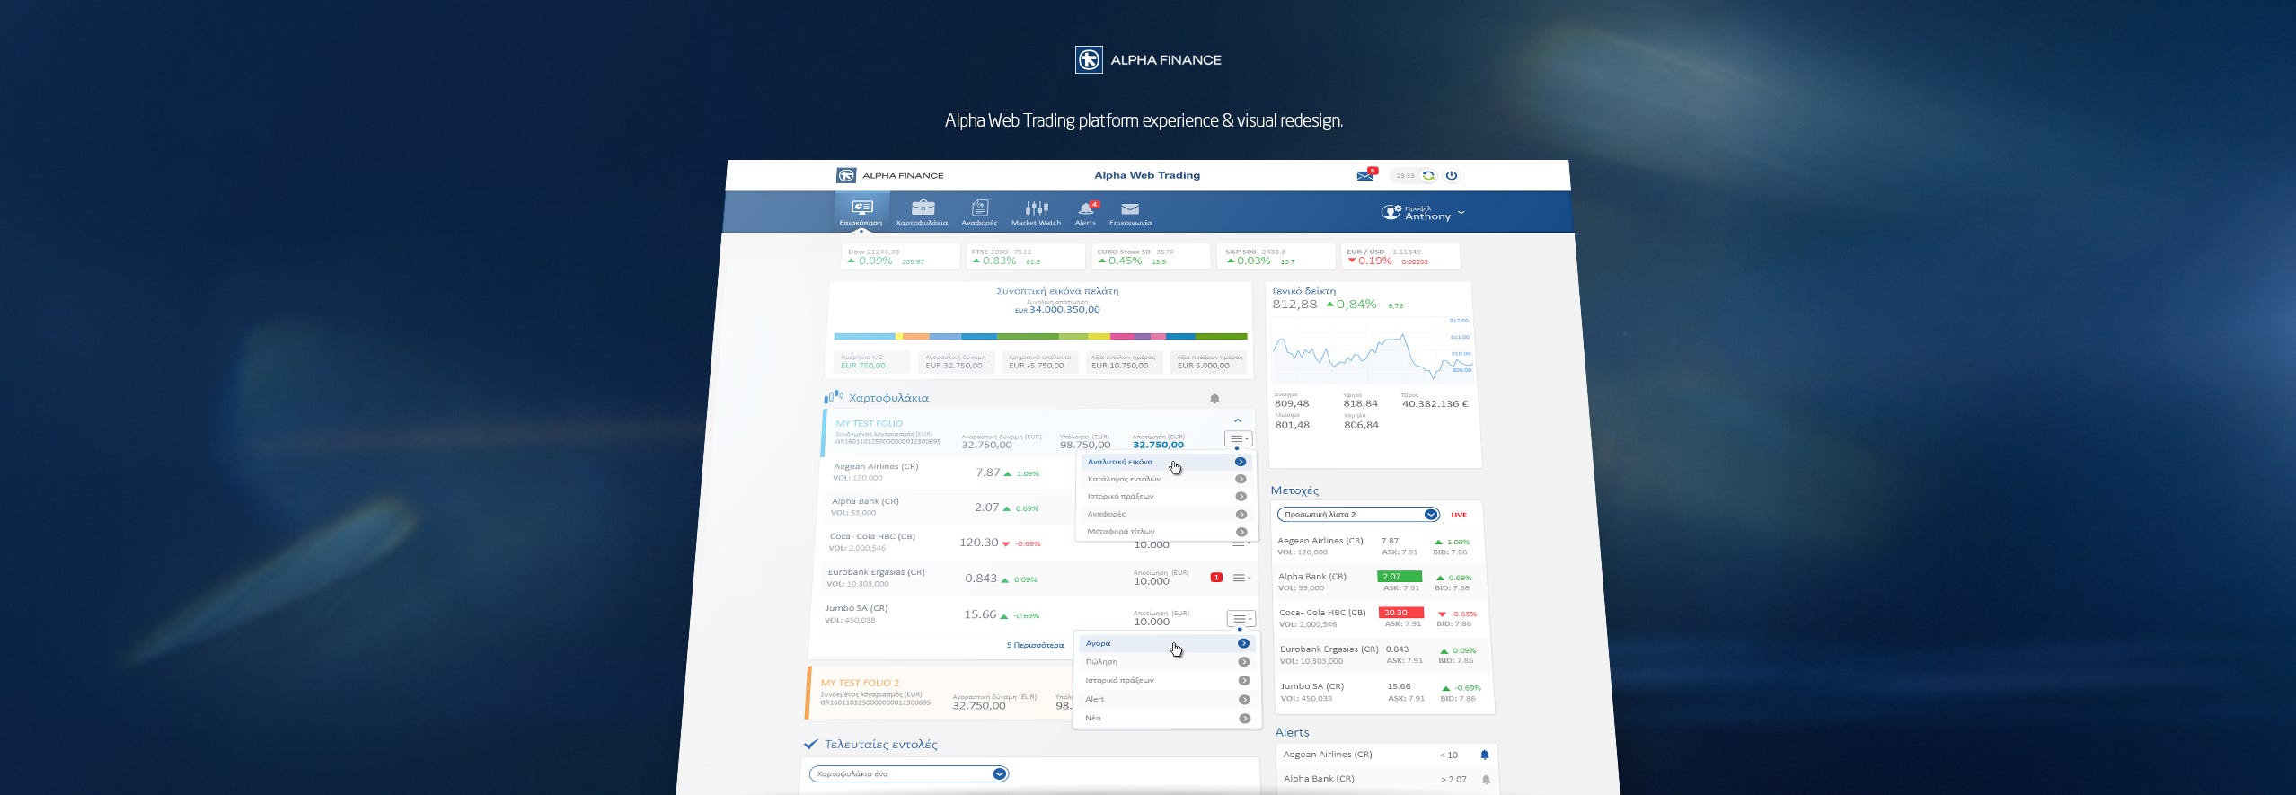The image size is (2296, 795).
Task: Select the S&P 500 ticker card
Action: 1276,257
